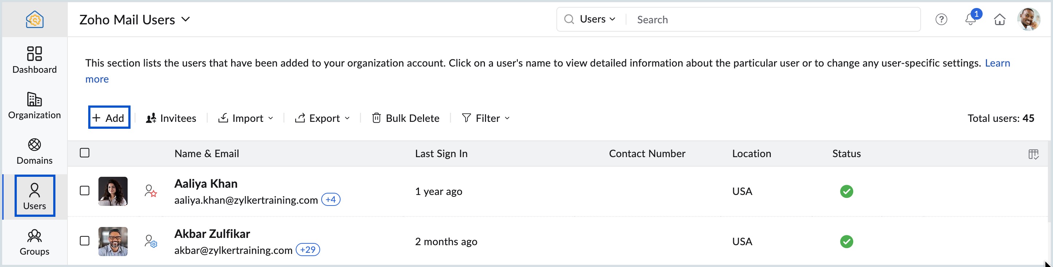This screenshot has height=267, width=1053.
Task: Click the column customization icon
Action: tap(1033, 154)
